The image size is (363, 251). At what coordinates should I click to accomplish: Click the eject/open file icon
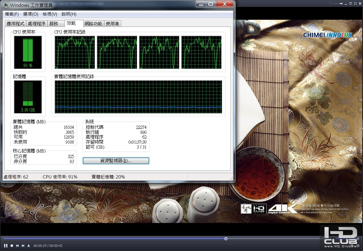click(29, 246)
